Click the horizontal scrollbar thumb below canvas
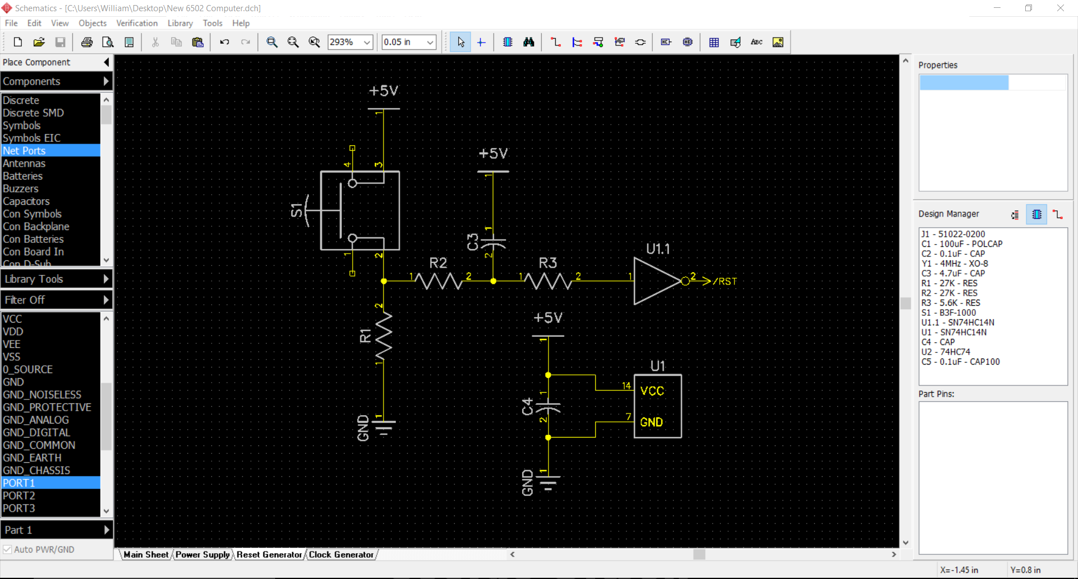Image resolution: width=1078 pixels, height=579 pixels. 699,554
